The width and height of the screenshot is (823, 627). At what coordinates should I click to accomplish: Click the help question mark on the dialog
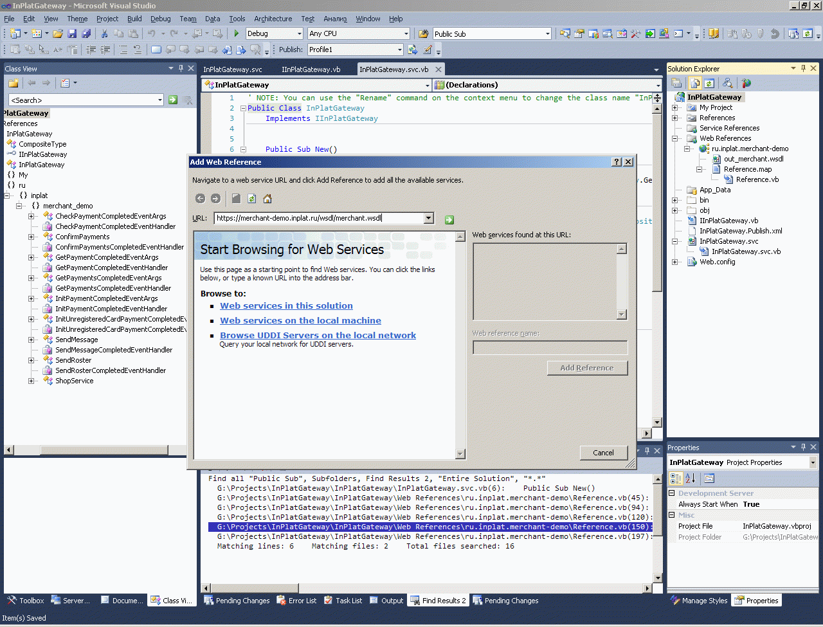click(617, 162)
